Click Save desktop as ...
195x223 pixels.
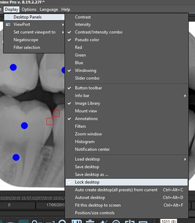coord(127,175)
